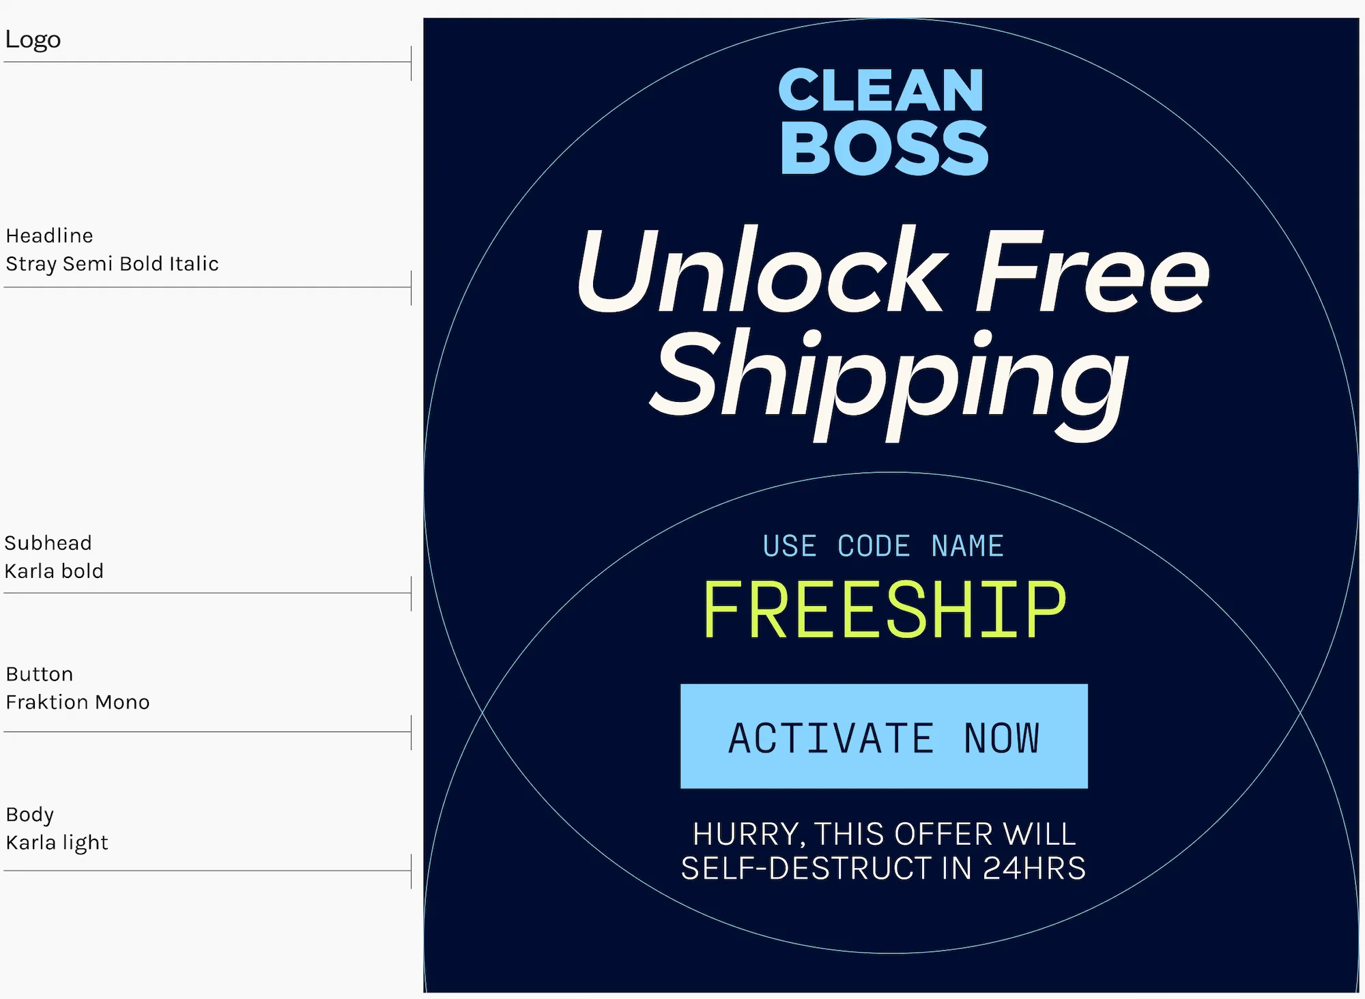
Task: Click the ACTIVATE NOW button
Action: [884, 736]
